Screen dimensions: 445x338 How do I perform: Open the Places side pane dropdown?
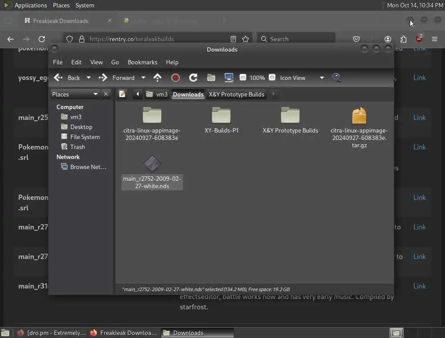(75, 94)
